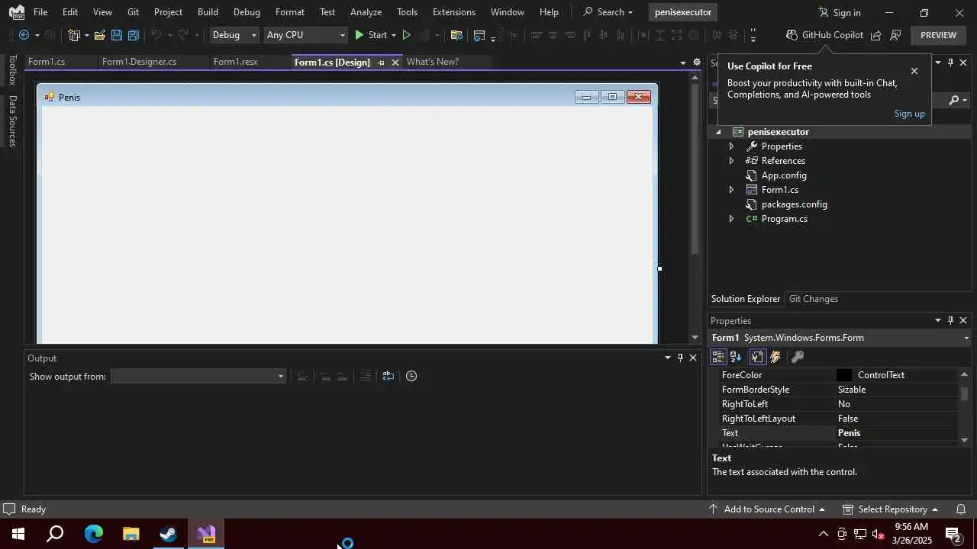Open the document tab settings gear

pyautogui.click(x=696, y=62)
